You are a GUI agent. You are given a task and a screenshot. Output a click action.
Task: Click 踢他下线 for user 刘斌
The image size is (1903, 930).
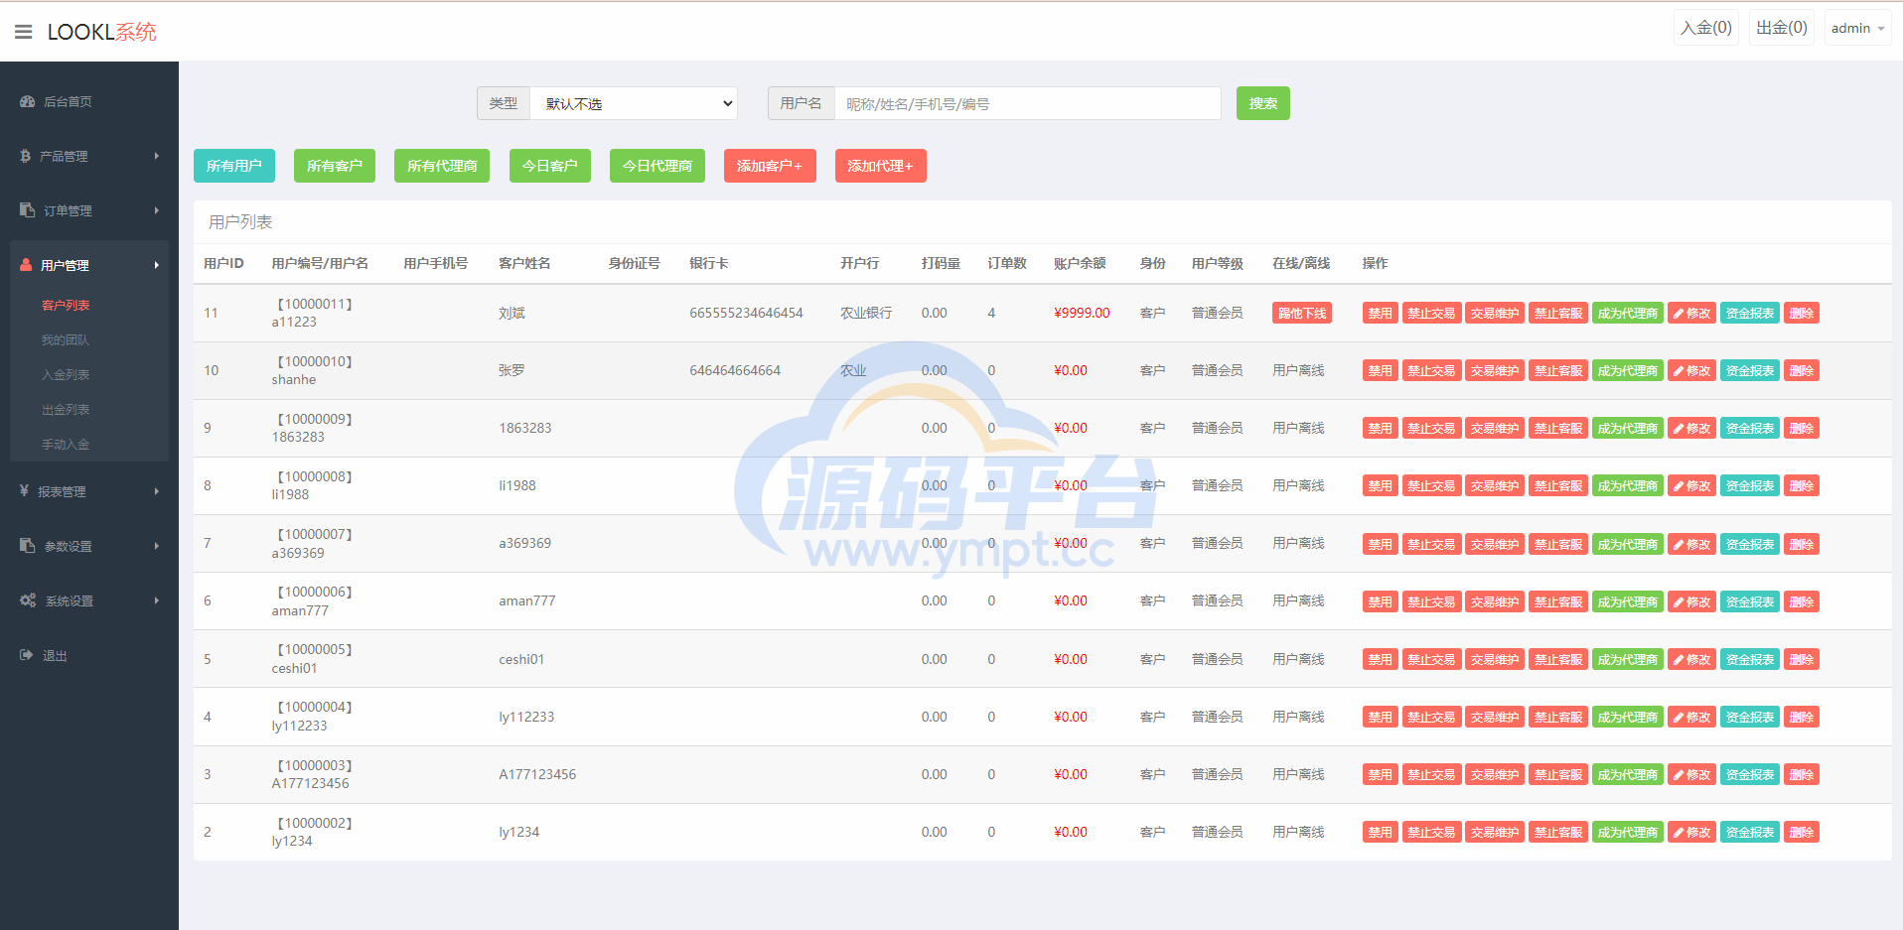coord(1302,313)
